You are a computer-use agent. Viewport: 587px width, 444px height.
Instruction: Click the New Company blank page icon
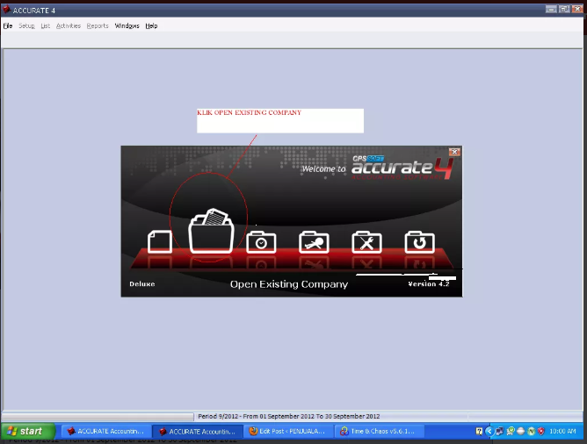pos(160,241)
